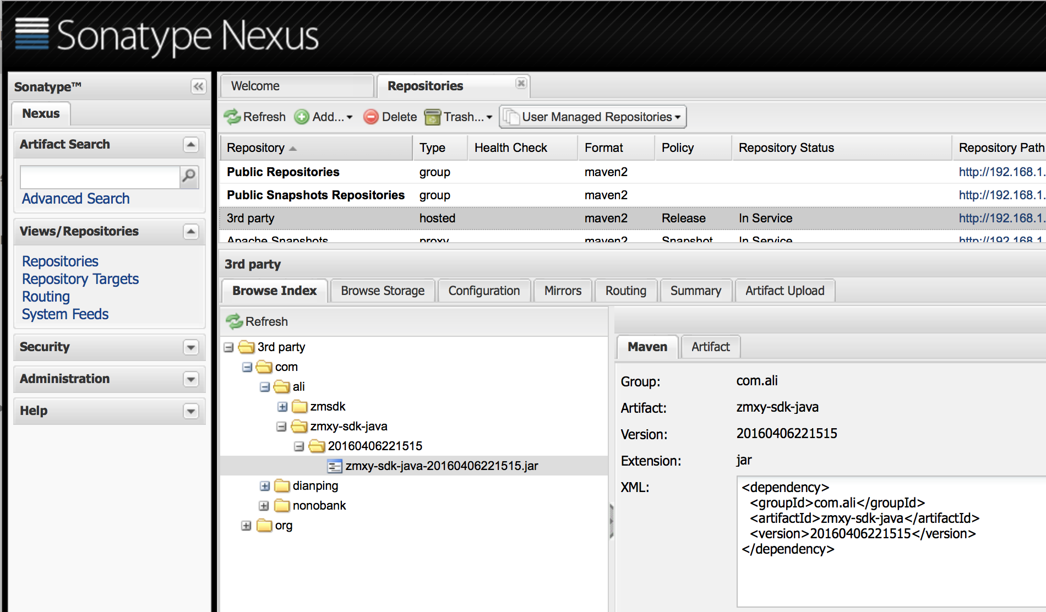
Task: Collapse the Sonatype sidebar panel
Action: [198, 86]
